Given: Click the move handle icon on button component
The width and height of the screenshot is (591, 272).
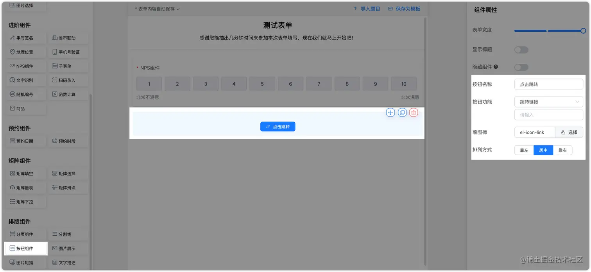Looking at the screenshot, I should (x=390, y=113).
